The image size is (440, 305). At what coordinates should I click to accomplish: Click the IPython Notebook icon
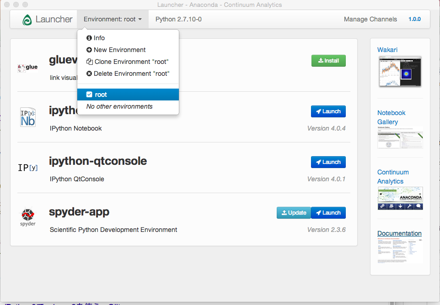point(28,117)
